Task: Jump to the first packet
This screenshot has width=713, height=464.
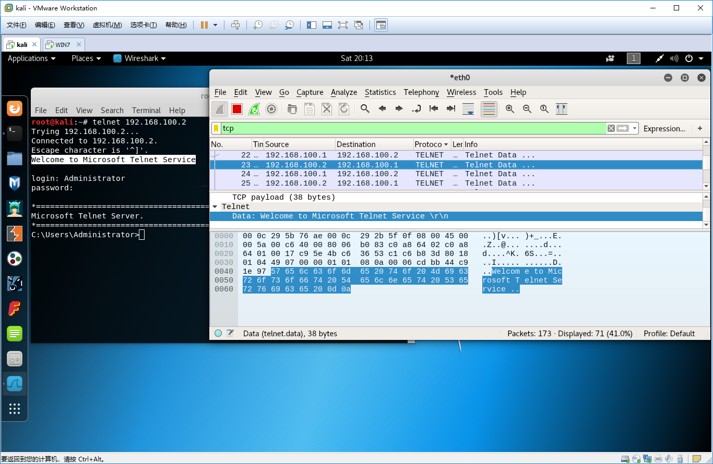Action: pyautogui.click(x=434, y=108)
